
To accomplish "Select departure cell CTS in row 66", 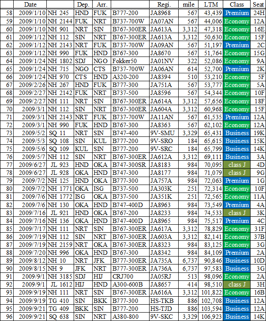I will (x=83, y=77).
